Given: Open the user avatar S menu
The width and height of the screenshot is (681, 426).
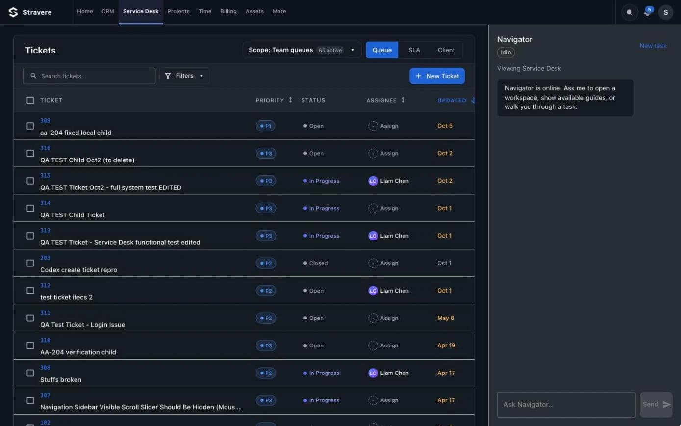Looking at the screenshot, I should click(665, 12).
